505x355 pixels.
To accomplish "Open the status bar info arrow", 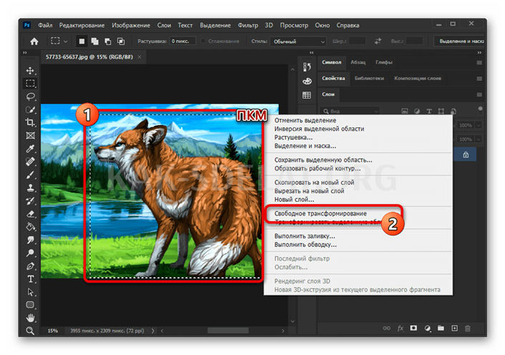I will click(153, 331).
